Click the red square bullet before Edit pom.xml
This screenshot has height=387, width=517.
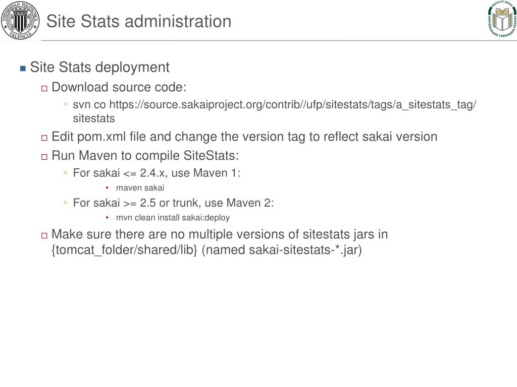click(x=44, y=138)
